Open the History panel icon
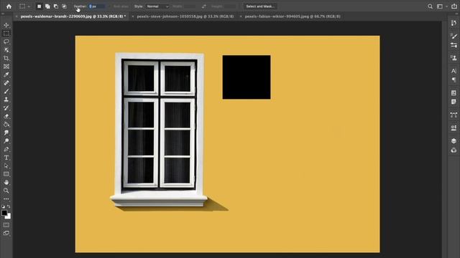This screenshot has height=258, width=460. click(x=454, y=23)
